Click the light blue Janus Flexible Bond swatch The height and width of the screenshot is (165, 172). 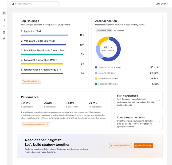pyautogui.click(x=96, y=73)
